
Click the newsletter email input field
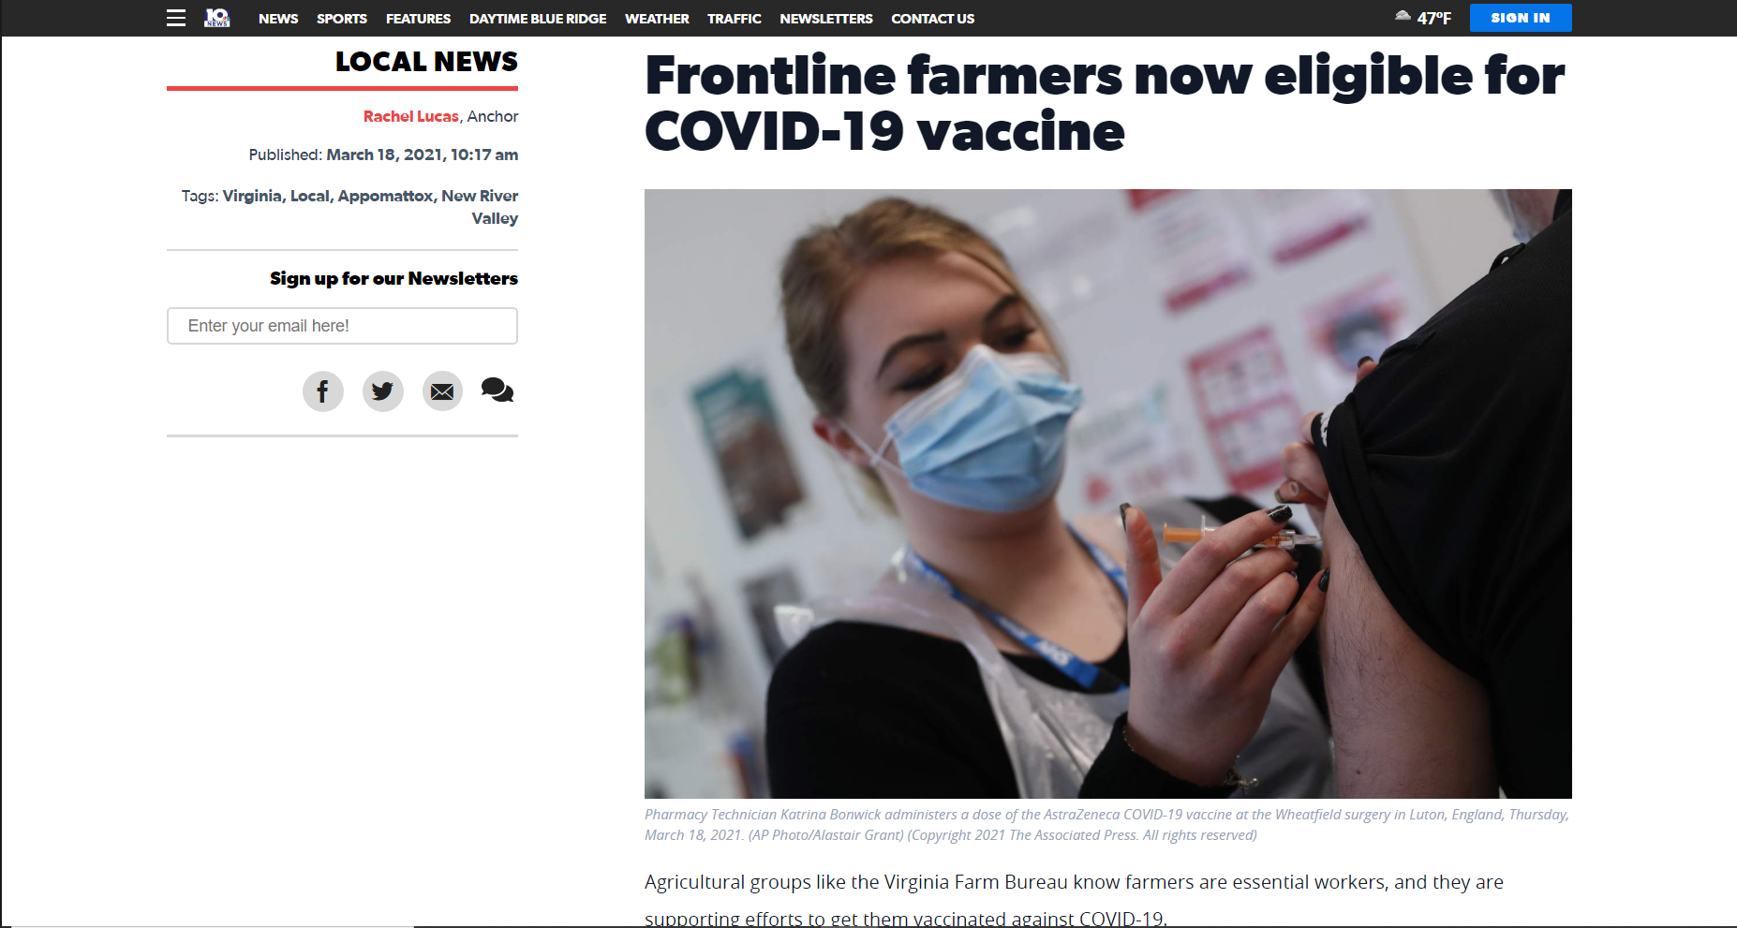tap(342, 326)
